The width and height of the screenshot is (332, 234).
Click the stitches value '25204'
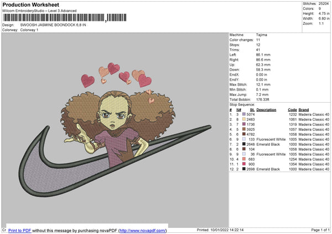coord(324,4)
